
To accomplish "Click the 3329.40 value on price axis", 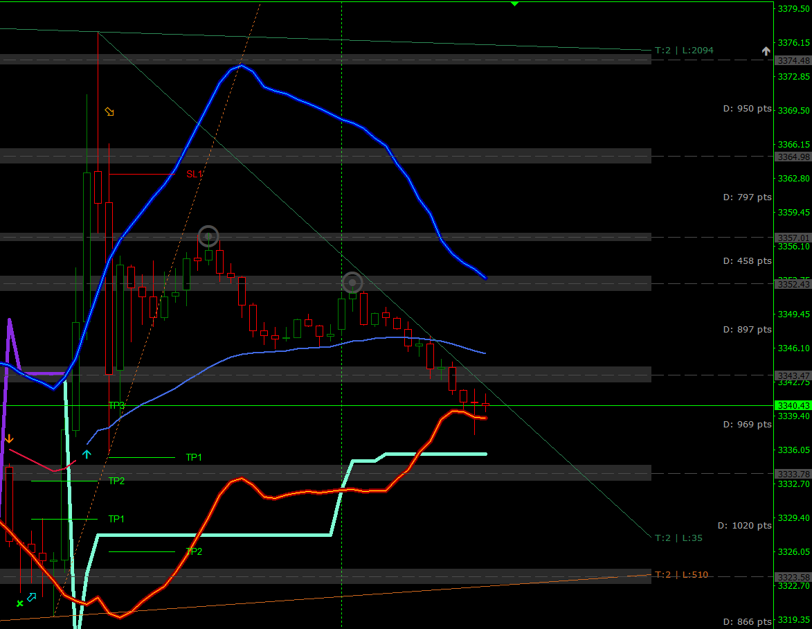I will [794, 517].
